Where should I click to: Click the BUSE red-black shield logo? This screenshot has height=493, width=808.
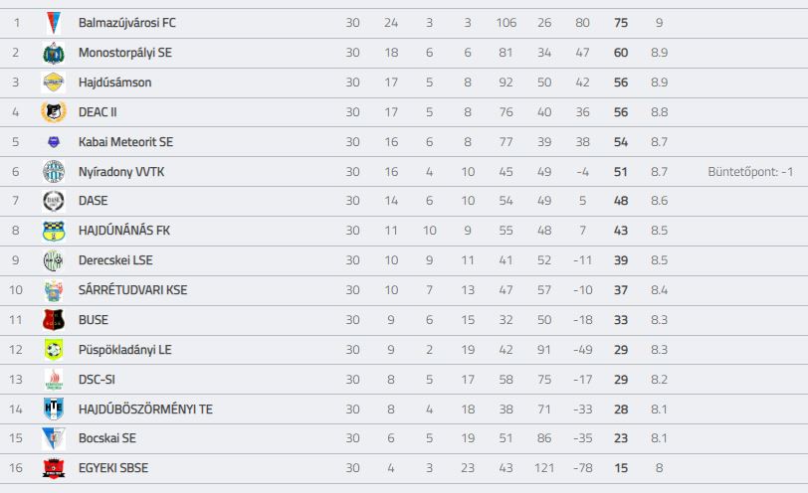[x=54, y=320]
